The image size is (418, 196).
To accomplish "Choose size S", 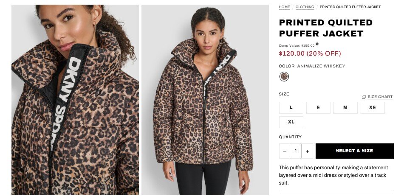I will [318, 108].
